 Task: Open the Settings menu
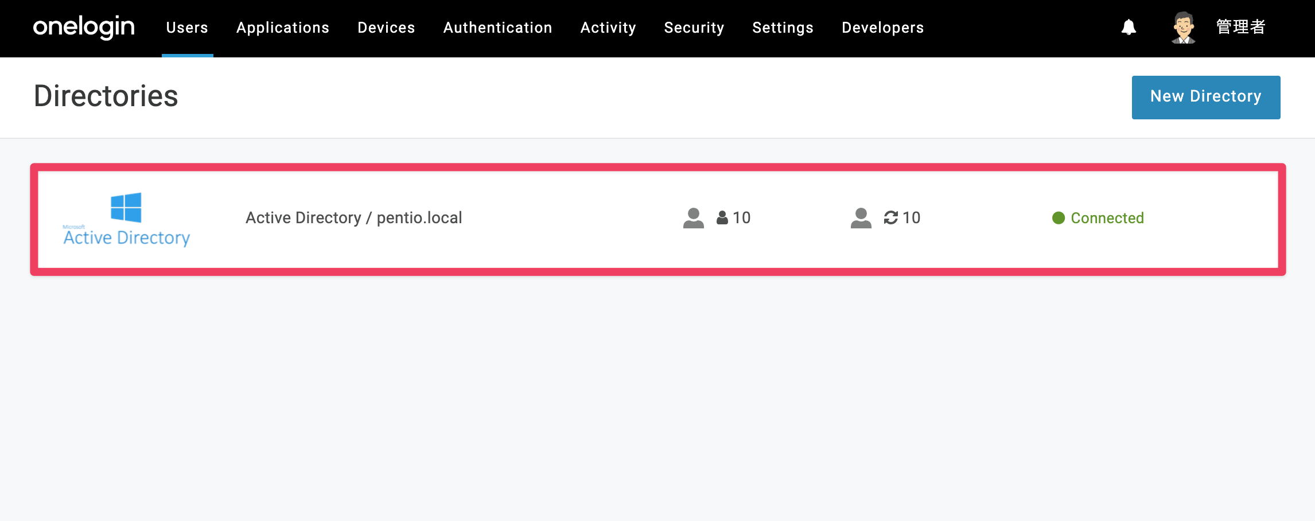click(783, 28)
